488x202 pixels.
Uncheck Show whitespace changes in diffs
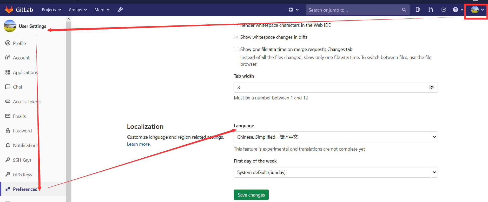tap(236, 37)
